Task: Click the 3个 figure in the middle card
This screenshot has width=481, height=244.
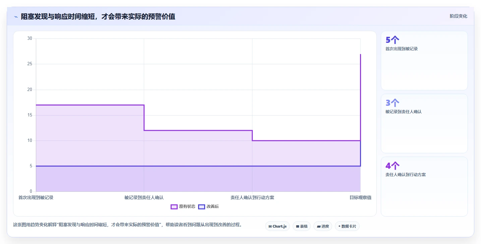Action: 392,103
